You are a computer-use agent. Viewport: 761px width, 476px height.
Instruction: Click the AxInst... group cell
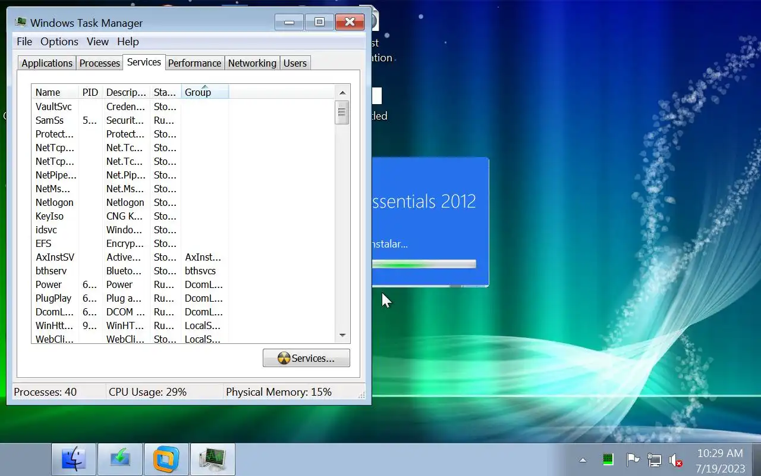tap(203, 257)
